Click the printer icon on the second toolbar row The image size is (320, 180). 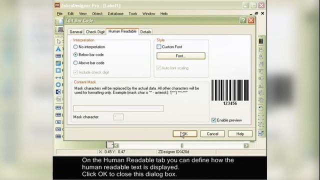pos(60,29)
